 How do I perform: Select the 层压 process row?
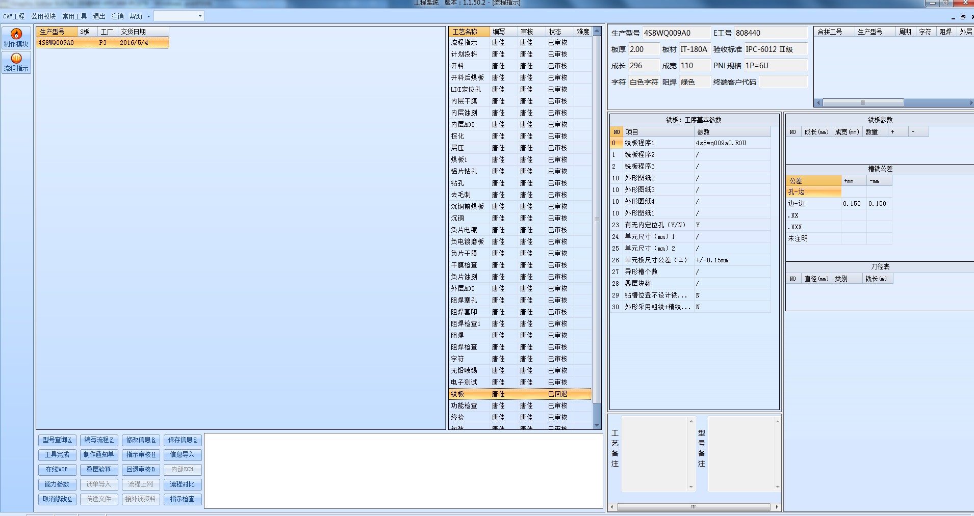pyautogui.click(x=520, y=148)
